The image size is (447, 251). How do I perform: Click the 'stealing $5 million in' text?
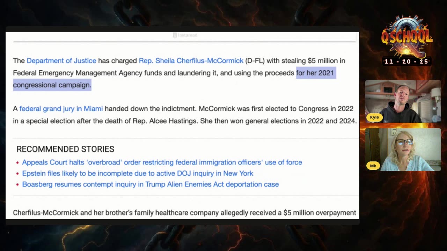313,61
